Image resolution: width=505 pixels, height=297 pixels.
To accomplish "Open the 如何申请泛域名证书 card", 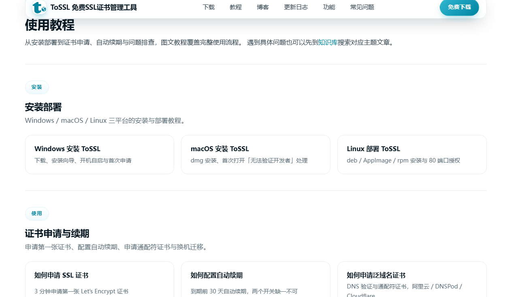I will point(412,279).
